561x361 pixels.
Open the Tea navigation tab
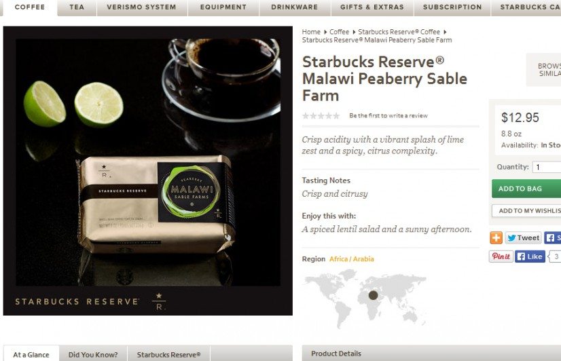click(x=77, y=7)
